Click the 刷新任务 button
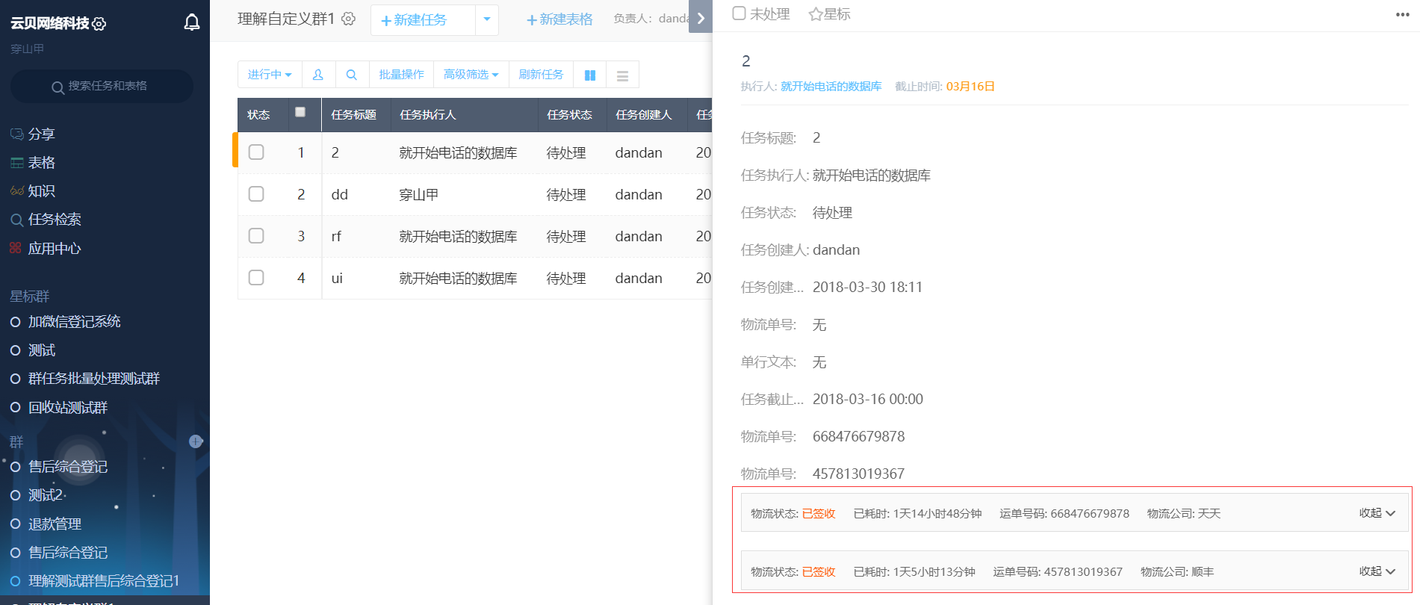This screenshot has height=605, width=1420. [541, 75]
